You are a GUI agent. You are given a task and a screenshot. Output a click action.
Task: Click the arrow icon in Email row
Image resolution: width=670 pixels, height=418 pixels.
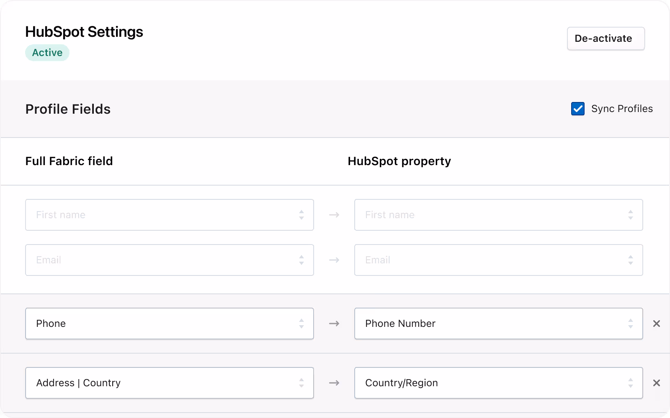click(334, 260)
